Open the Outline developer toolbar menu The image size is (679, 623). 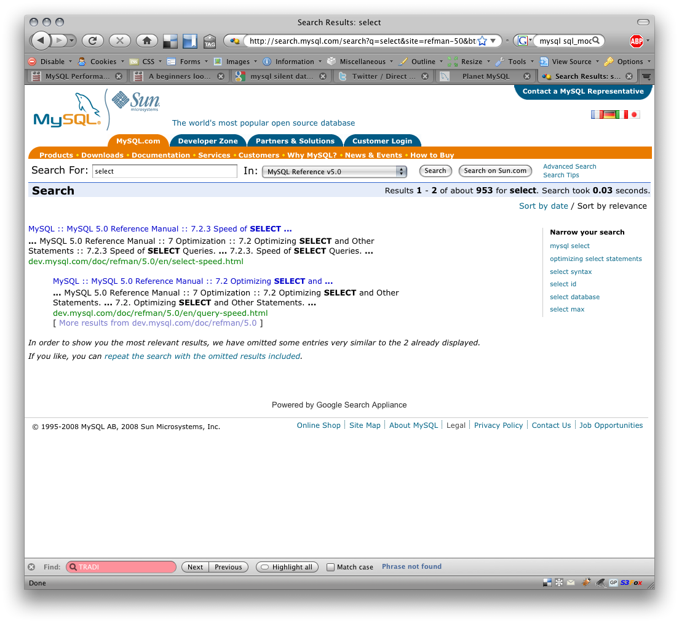[421, 62]
